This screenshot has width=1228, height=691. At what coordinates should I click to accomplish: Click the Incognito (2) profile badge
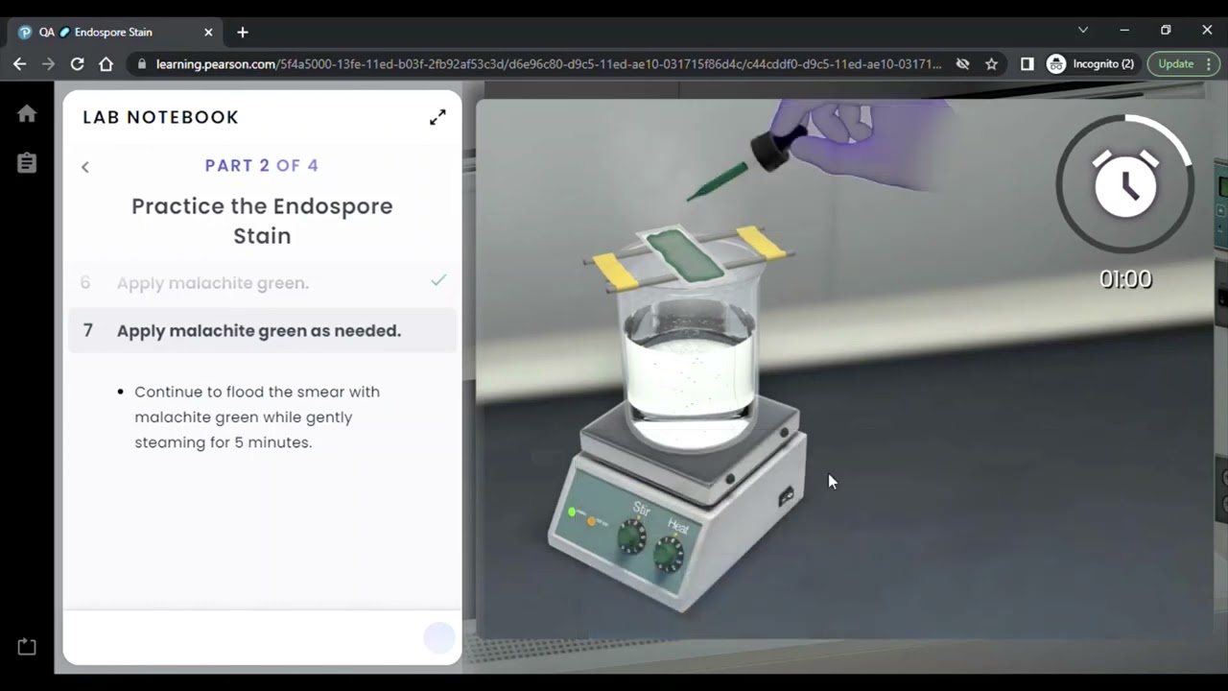[1091, 63]
